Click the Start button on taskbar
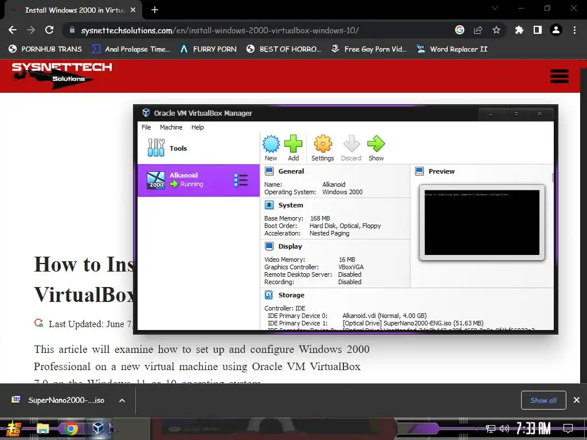The width and height of the screenshot is (587, 440). click(13, 429)
